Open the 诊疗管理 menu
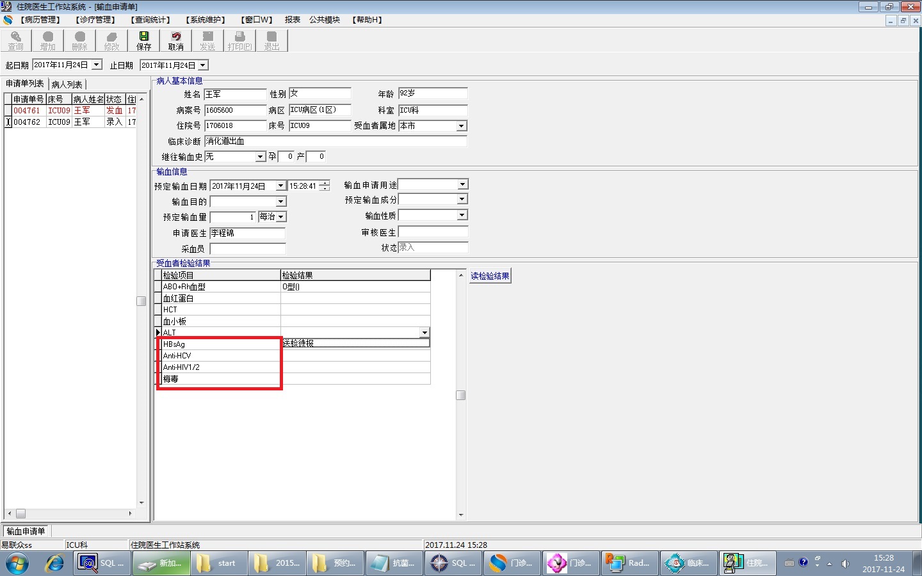922x576 pixels. (x=95, y=20)
